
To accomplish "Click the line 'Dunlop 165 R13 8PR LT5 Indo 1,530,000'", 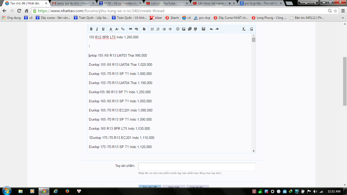I will pyautogui.click(x=119, y=128).
